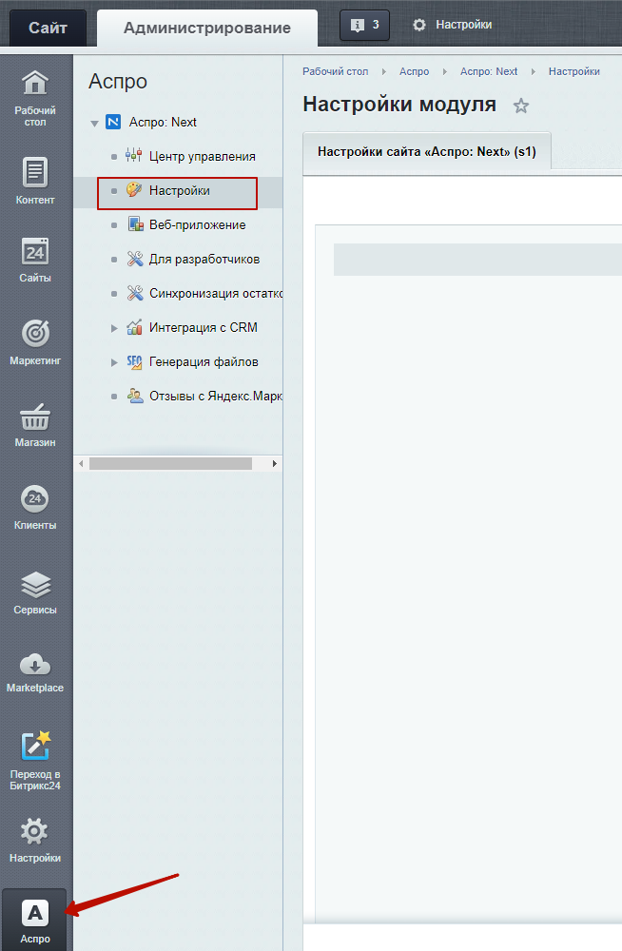Switch to the Сайт tab
Viewport: 622px width, 951px height.
[48, 28]
